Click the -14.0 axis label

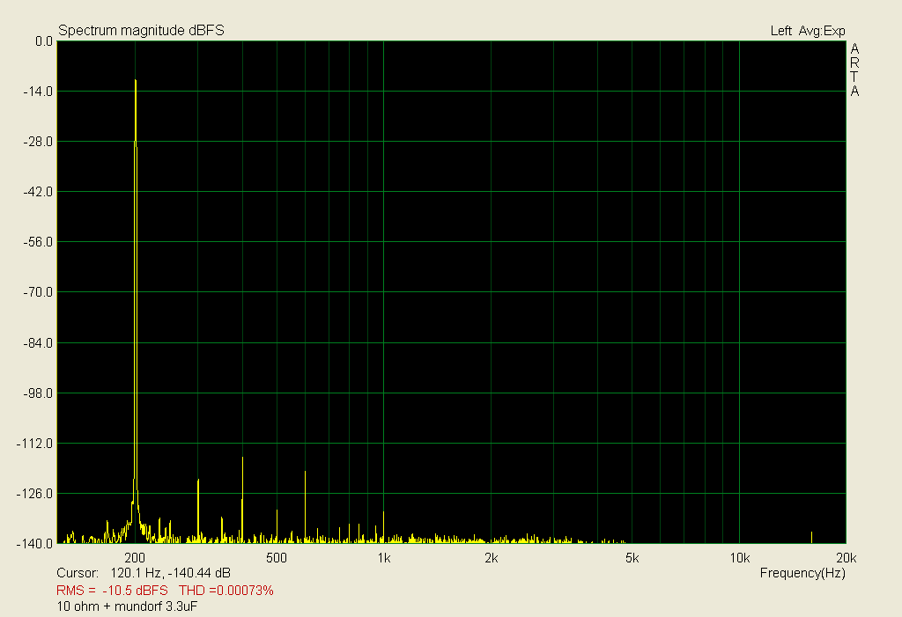[x=37, y=92]
